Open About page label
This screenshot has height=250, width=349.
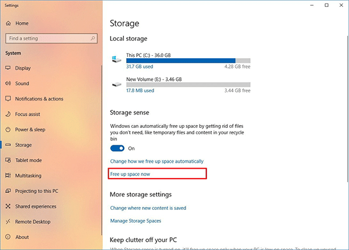pyautogui.click(x=22, y=237)
